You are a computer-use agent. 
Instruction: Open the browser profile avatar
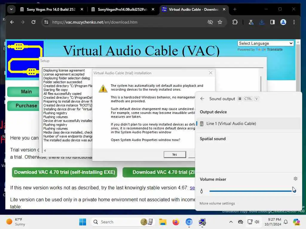283,22
